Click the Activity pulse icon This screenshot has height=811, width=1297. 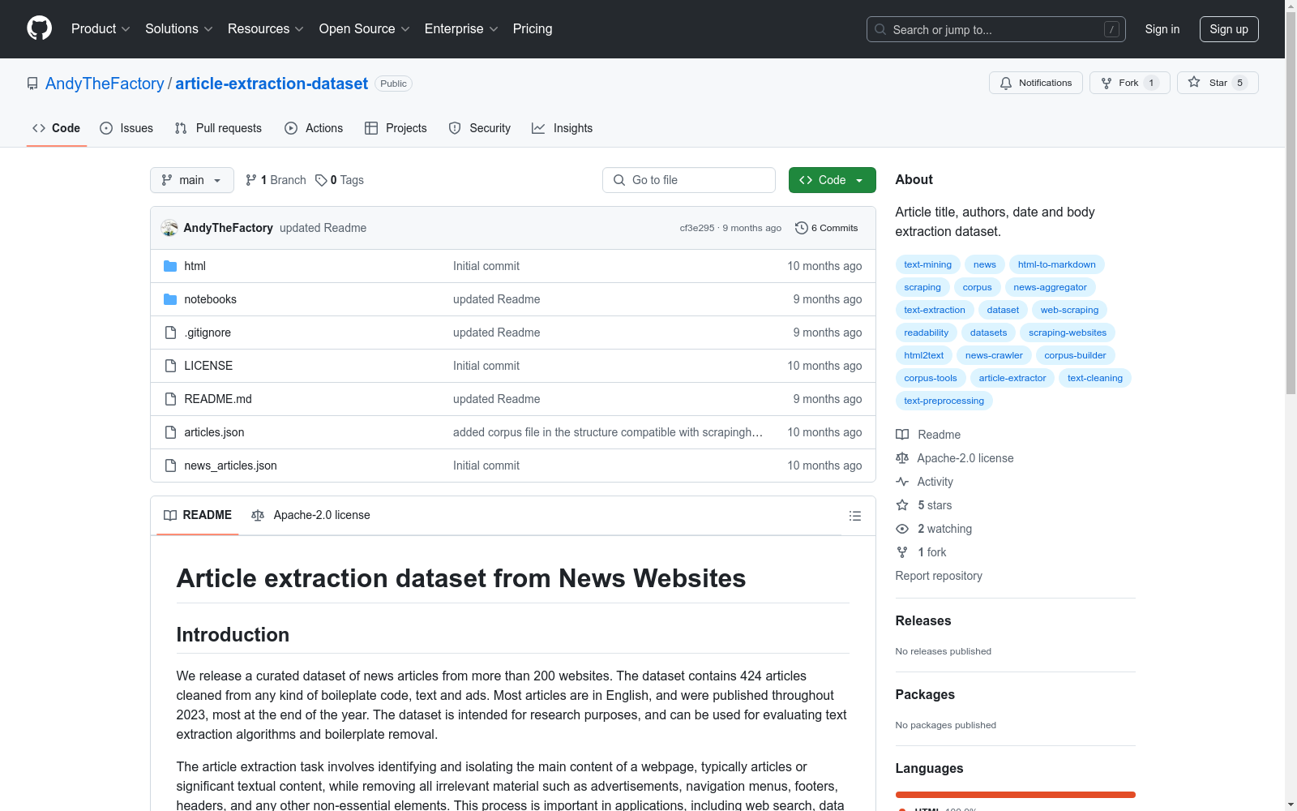(902, 482)
